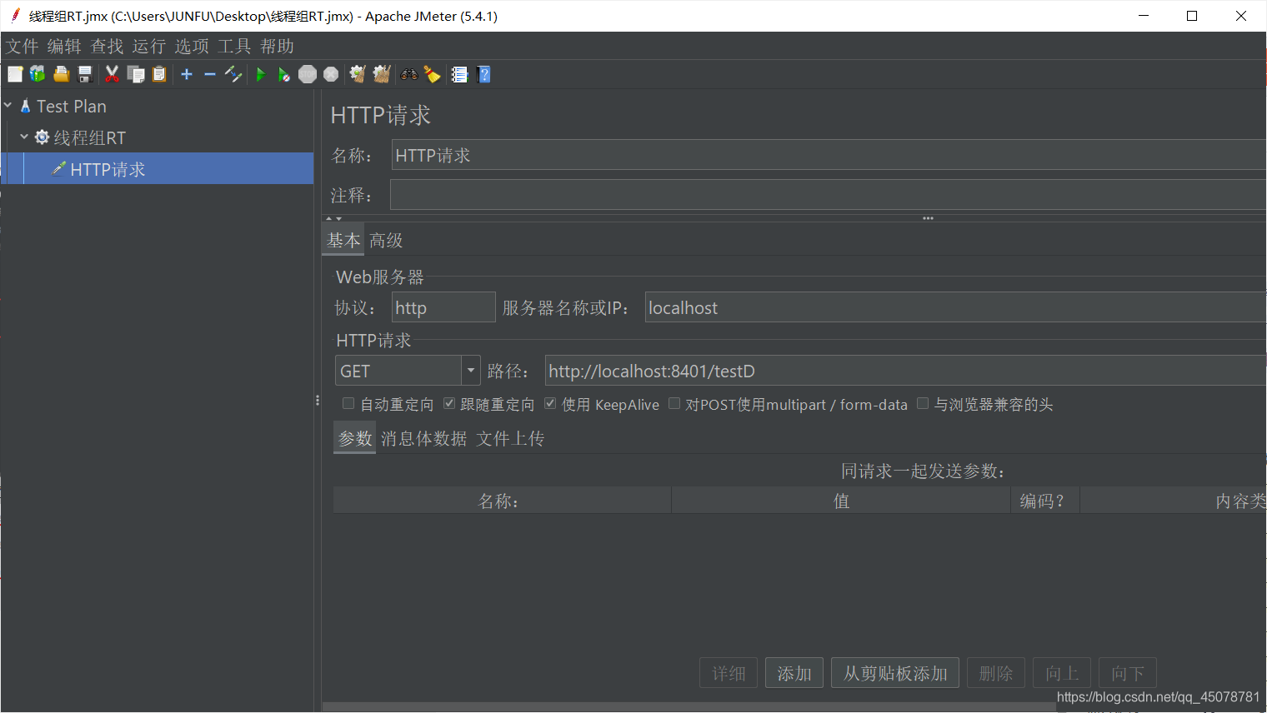Enable the 自动重定向 checkbox

tap(348, 403)
